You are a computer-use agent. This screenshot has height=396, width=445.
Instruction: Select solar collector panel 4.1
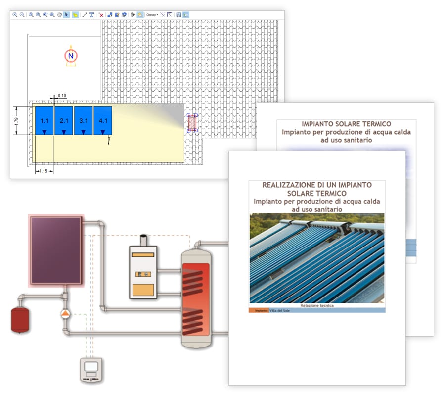point(103,120)
